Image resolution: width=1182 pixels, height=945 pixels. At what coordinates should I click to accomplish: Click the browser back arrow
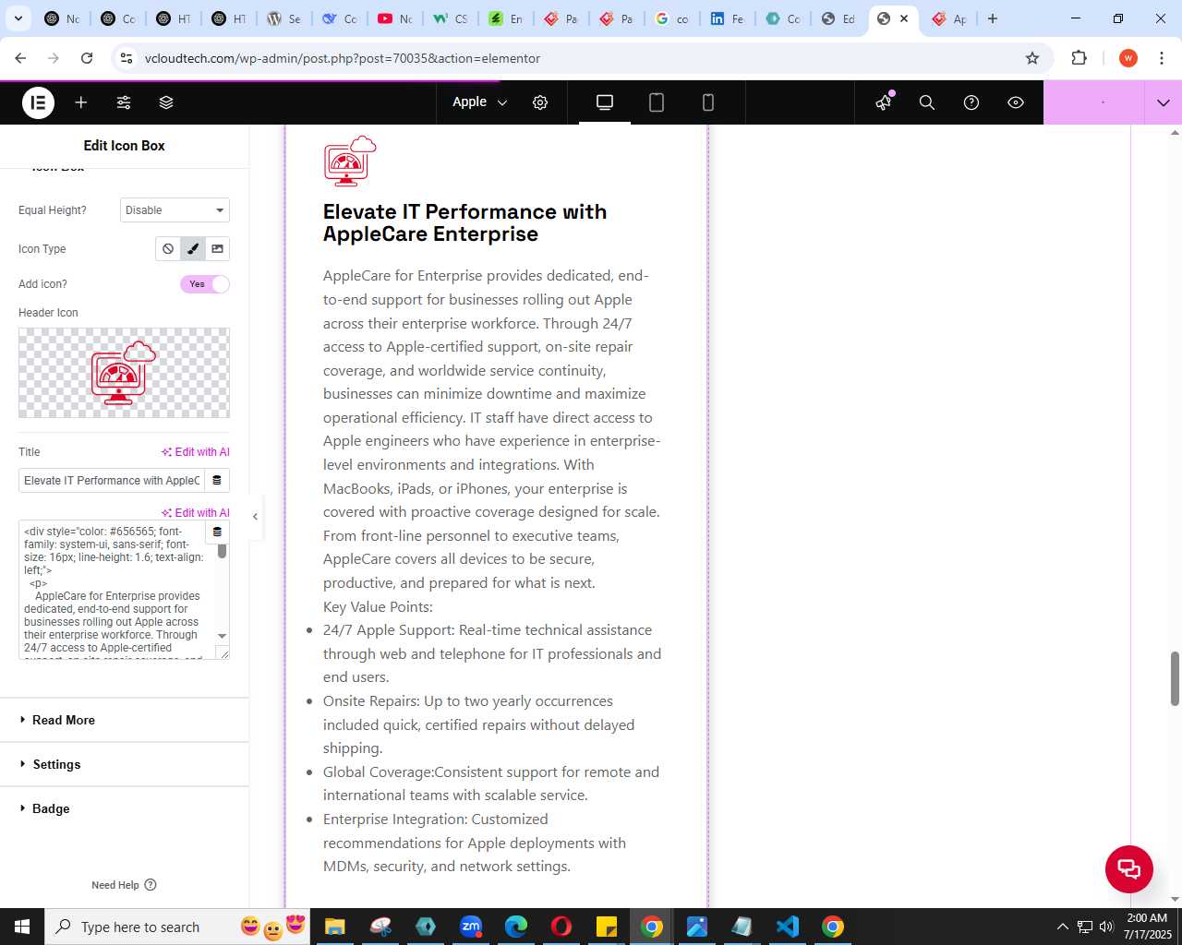pyautogui.click(x=20, y=58)
